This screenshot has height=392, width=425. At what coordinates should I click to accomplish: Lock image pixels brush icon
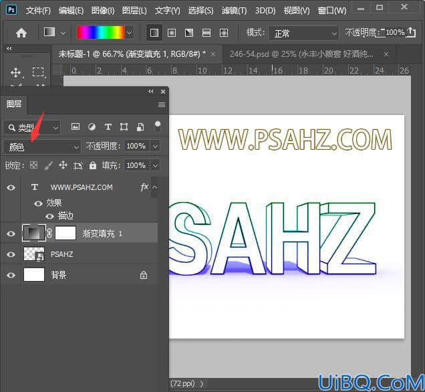coord(48,166)
